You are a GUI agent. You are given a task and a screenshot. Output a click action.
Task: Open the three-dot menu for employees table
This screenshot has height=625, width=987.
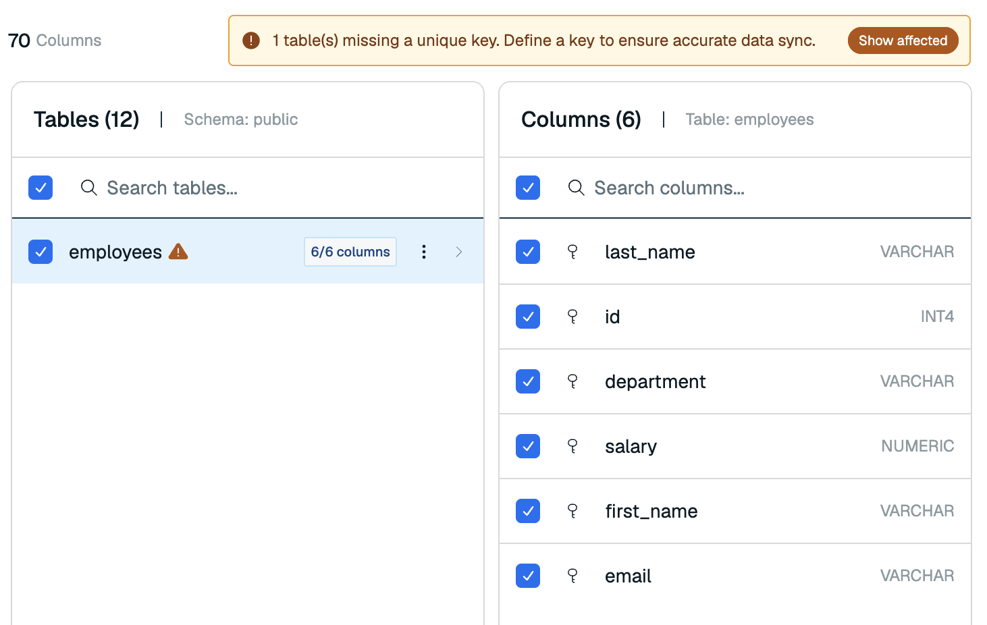424,252
